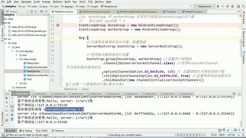Run with coverage from the top toolbar
Viewport: 246px width, 138px height.
[x=228, y=7]
